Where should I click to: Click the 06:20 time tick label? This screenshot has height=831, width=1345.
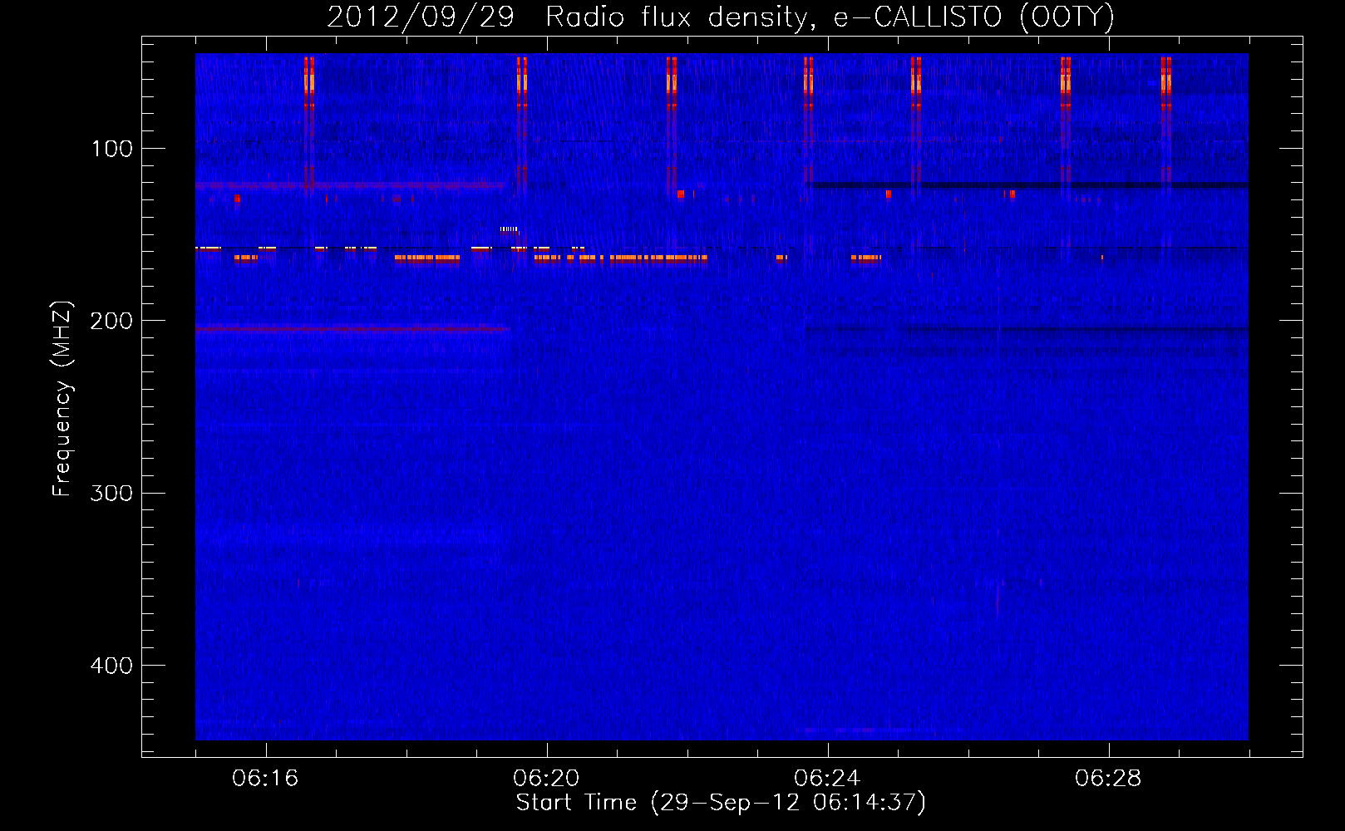click(x=546, y=779)
